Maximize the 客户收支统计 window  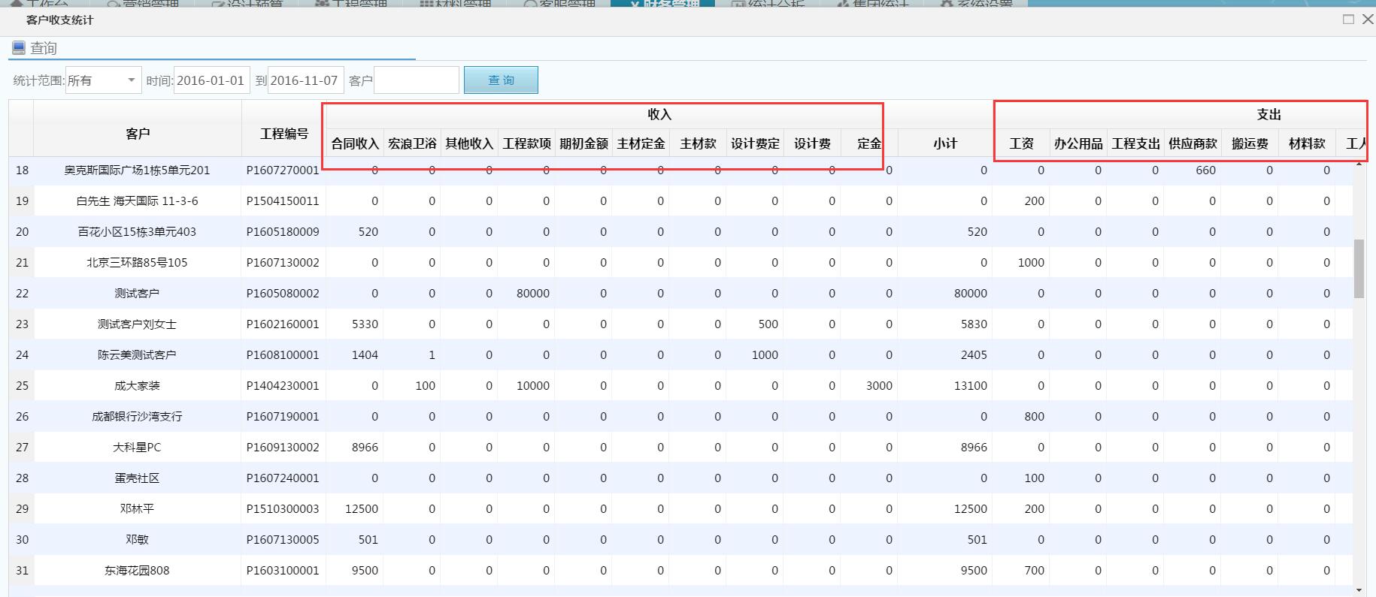tap(1348, 20)
